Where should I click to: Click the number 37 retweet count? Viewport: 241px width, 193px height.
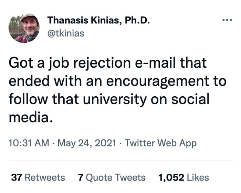(17, 177)
